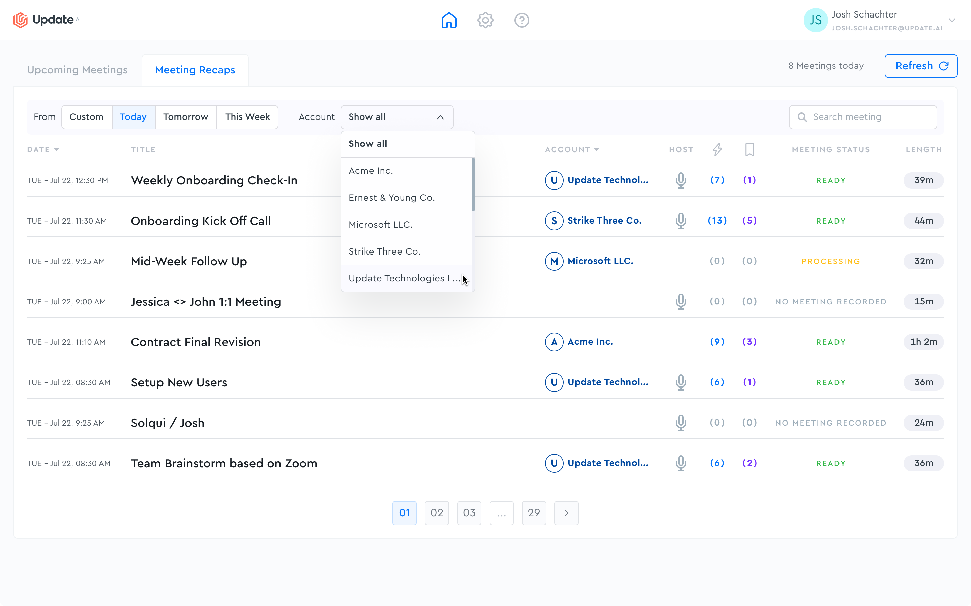Viewport: 971px width, 606px height.
Task: Click the (13) highlights count for Onboarding Kick Off
Action: point(717,221)
